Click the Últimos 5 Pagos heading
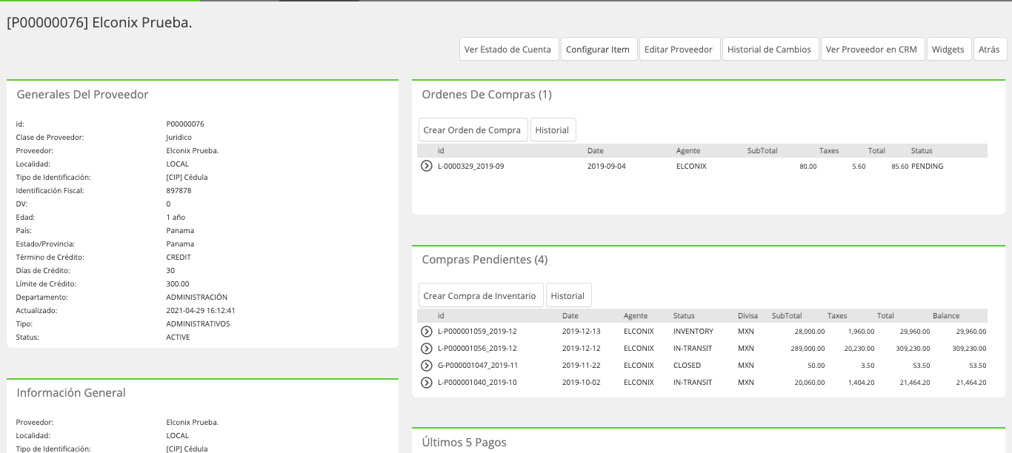1012x453 pixels. click(x=465, y=443)
